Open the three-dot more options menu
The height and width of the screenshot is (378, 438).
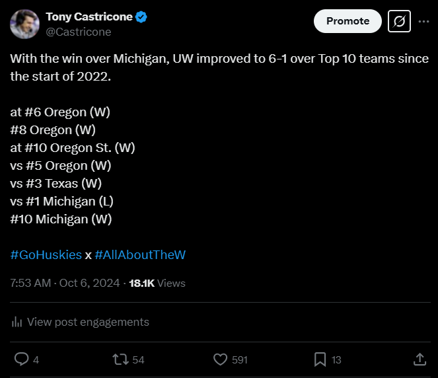pyautogui.click(x=423, y=21)
